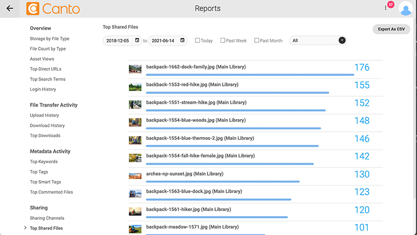Select the Download History report
417x235 pixels.
47,126
